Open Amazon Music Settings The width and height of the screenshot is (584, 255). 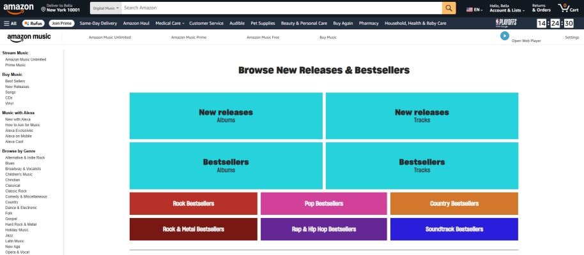click(572, 37)
